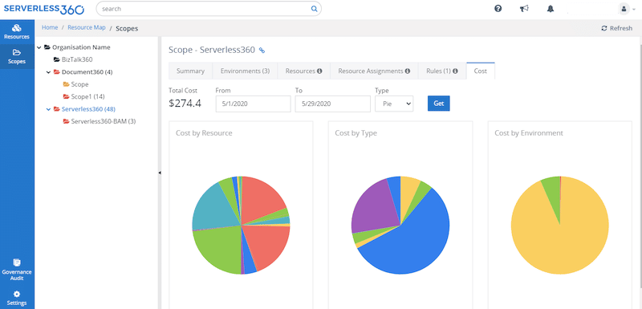The height and width of the screenshot is (309, 642).
Task: Collapse the Serverless360 (48) node
Action: click(48, 109)
